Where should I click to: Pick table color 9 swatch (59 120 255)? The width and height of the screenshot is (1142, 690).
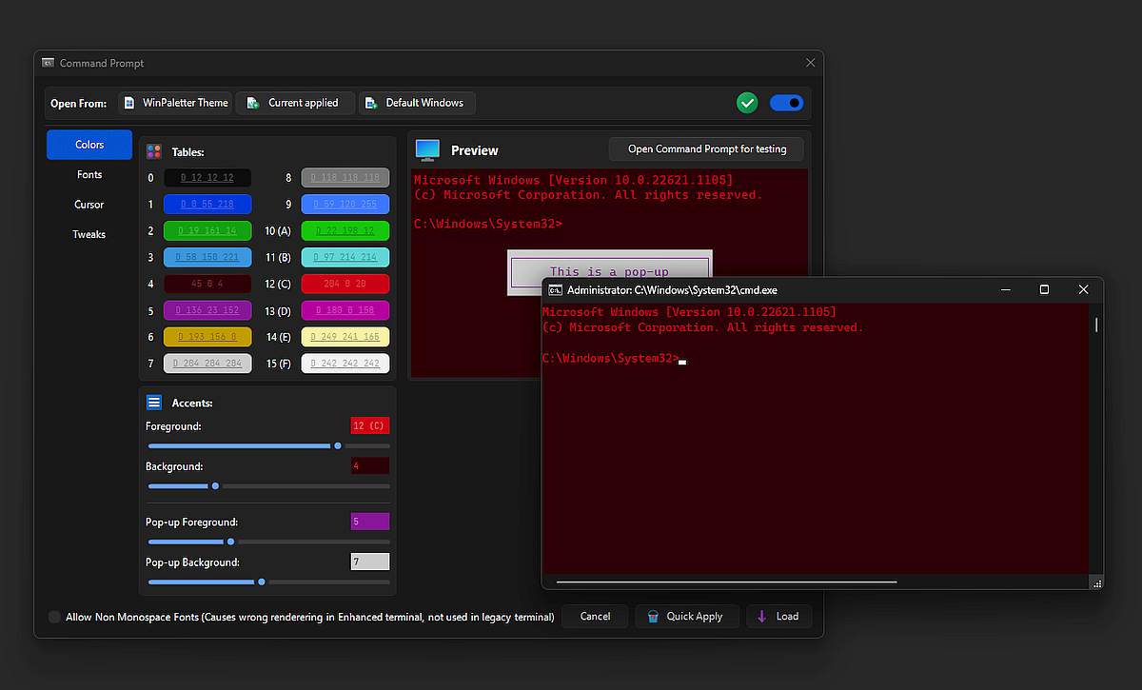(345, 205)
